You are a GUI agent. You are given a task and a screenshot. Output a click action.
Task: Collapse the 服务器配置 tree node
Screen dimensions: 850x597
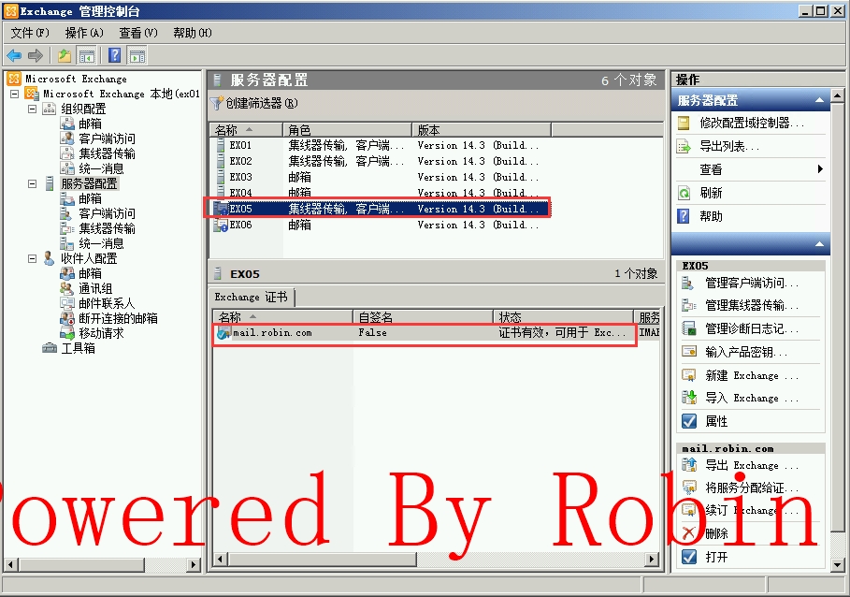click(x=32, y=183)
